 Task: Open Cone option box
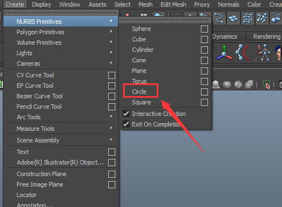coord(204,60)
